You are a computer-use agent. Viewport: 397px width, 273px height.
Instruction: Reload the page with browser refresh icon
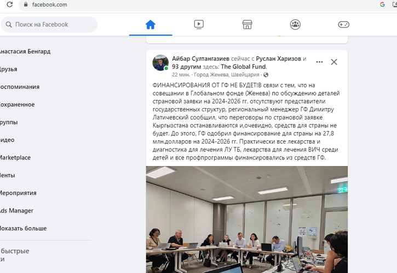pos(10,4)
